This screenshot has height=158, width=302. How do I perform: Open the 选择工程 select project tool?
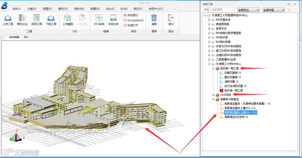coord(37,18)
